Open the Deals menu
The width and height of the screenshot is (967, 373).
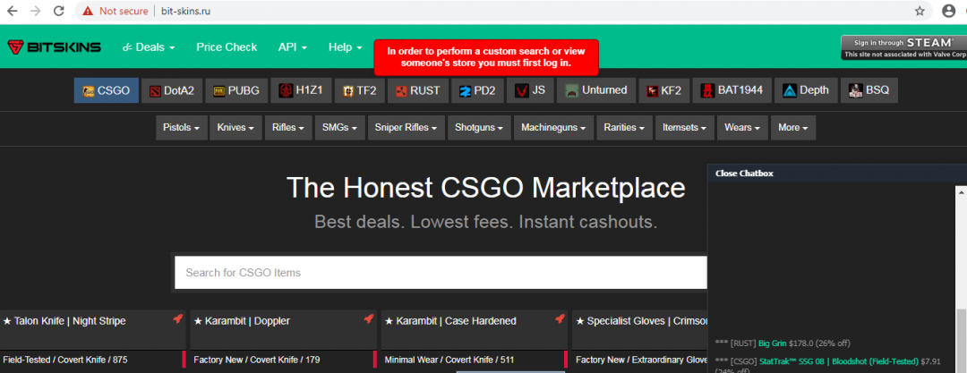click(x=149, y=47)
